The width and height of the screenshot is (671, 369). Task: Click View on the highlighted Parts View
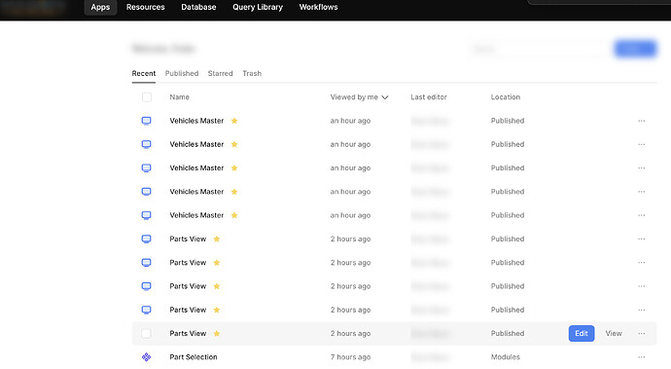coord(614,333)
